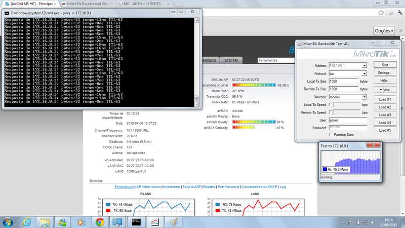Click the airMAX Quality indicator bar
Screen dimensions: 405x228
pos(253,122)
